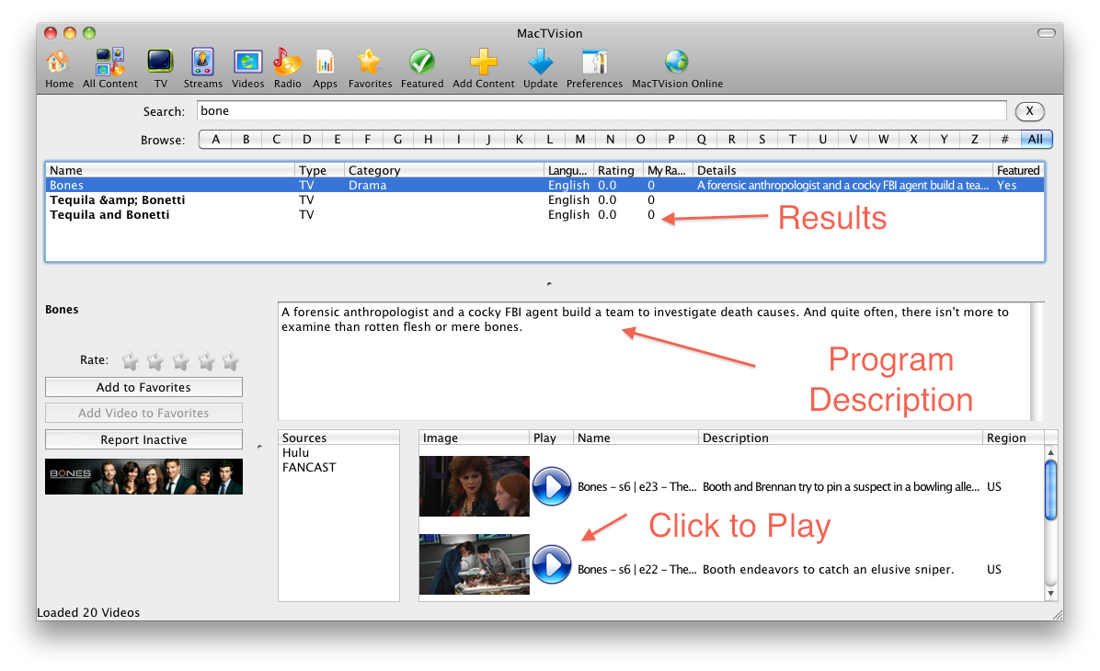Click the video list scroll down arrow

click(x=1050, y=594)
